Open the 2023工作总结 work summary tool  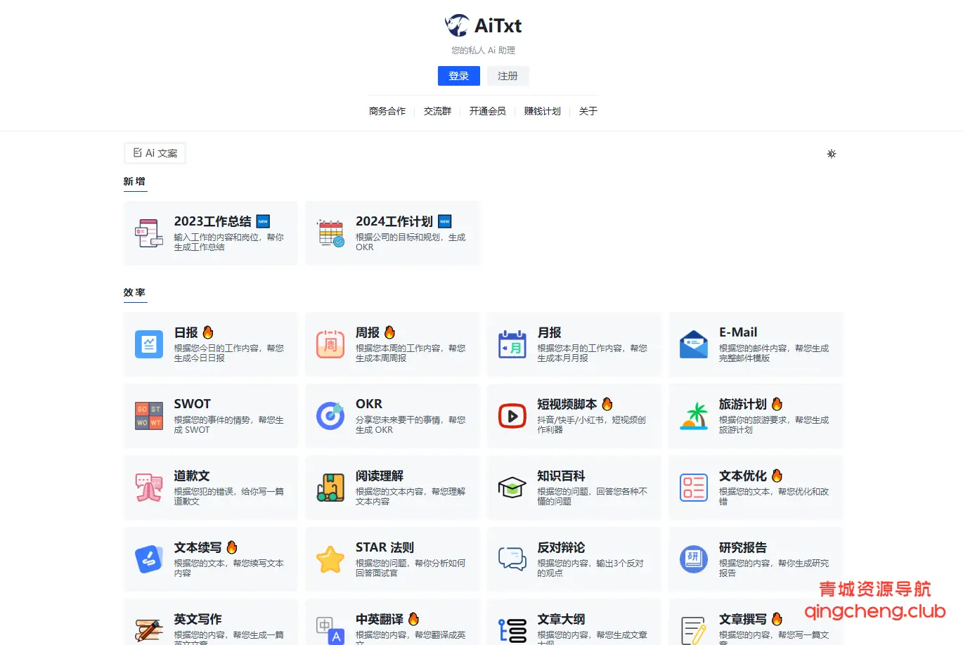(210, 233)
